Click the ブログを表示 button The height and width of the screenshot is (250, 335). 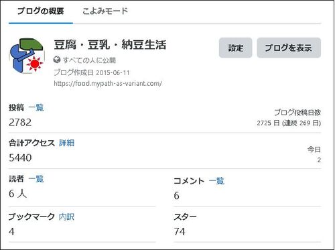(289, 48)
